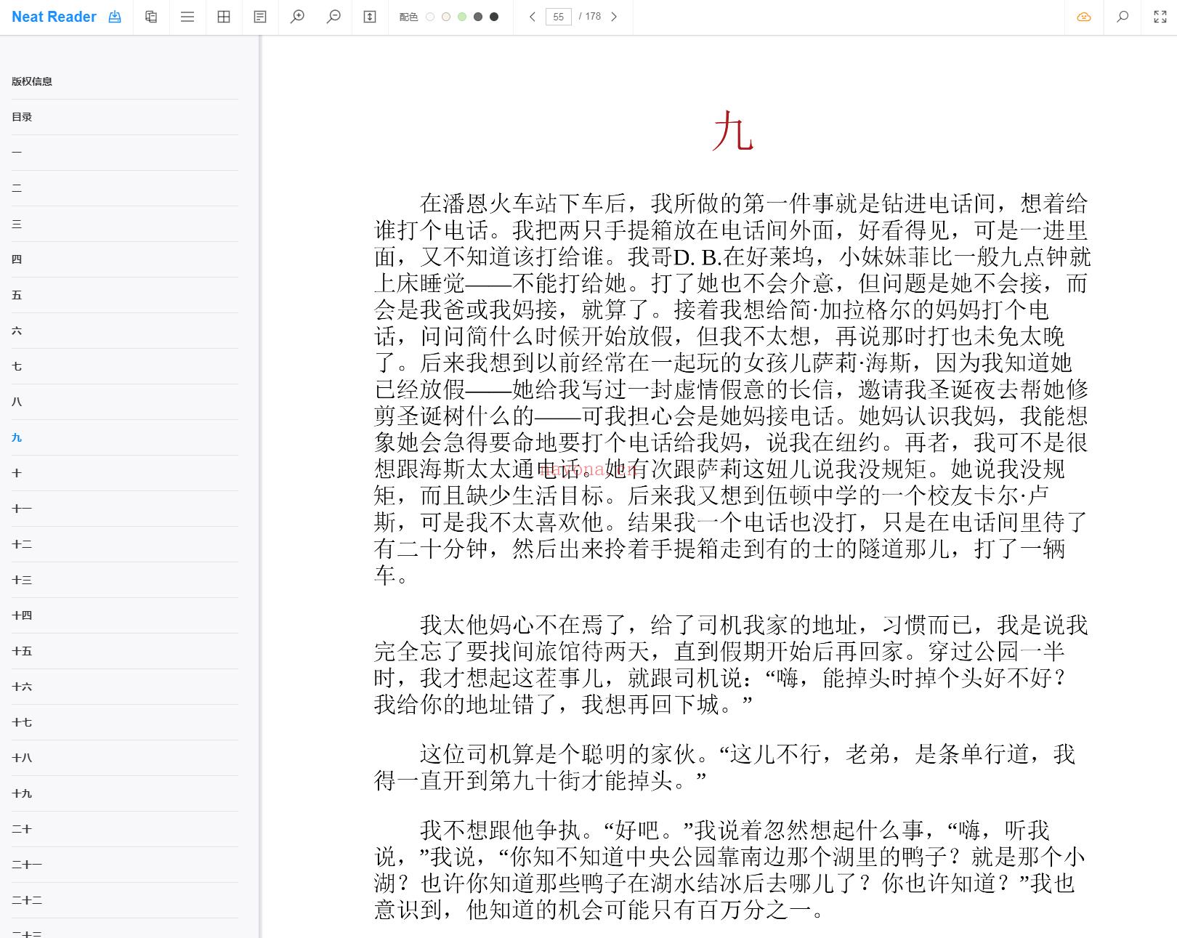Image resolution: width=1177 pixels, height=938 pixels.
Task: Click the total page count 178
Action: [x=593, y=17]
